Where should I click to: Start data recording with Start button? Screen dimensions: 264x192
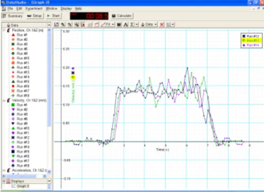[x=53, y=16]
